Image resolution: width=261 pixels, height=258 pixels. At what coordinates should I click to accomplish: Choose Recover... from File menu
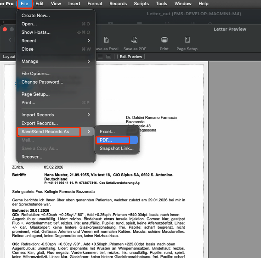pos(56,157)
